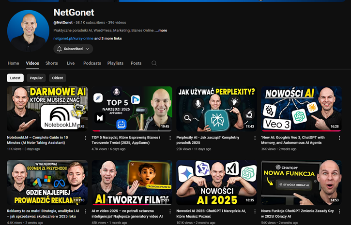The image size is (351, 225).
Task: Open Perplexity AI Jak zacząć video title
Action: click(208, 140)
